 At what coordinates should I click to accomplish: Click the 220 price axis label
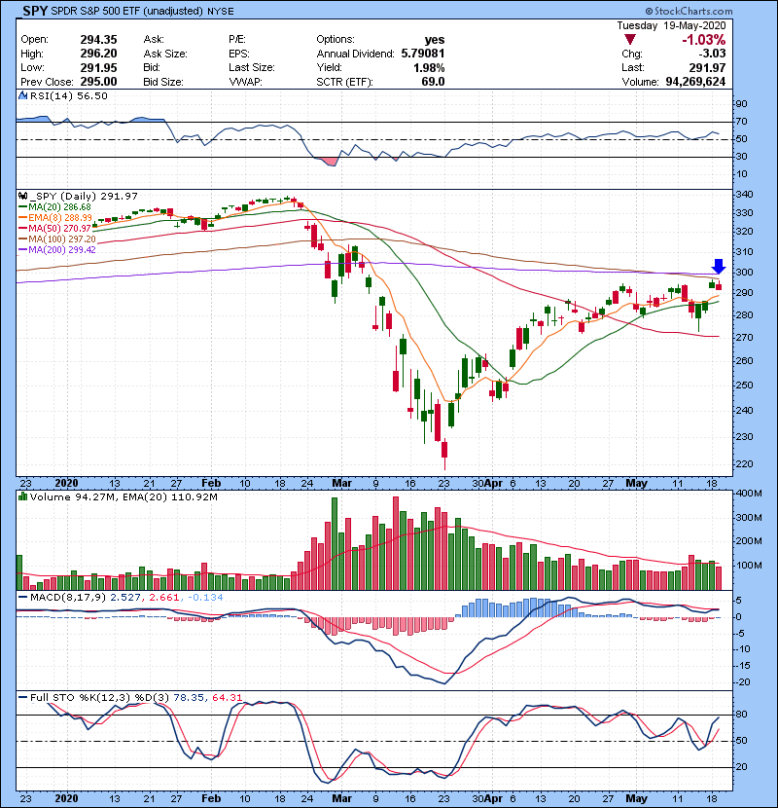(745, 463)
